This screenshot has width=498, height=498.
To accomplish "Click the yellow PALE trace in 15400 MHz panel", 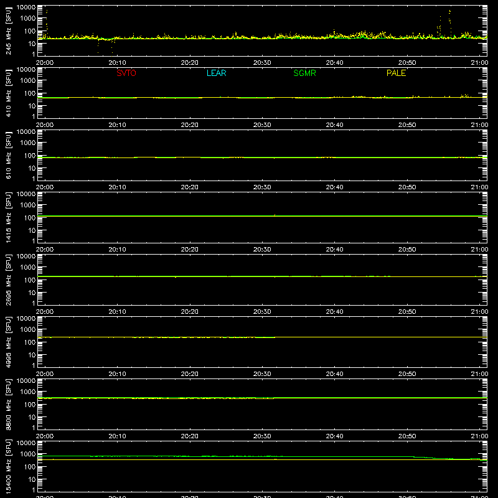I will point(262,459).
